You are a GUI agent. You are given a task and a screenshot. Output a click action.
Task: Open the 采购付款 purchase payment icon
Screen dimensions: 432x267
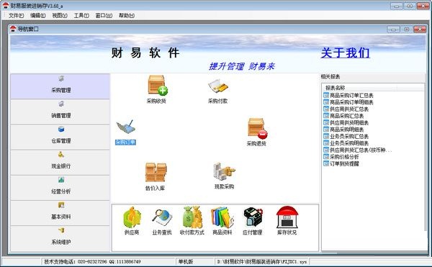pyautogui.click(x=217, y=91)
